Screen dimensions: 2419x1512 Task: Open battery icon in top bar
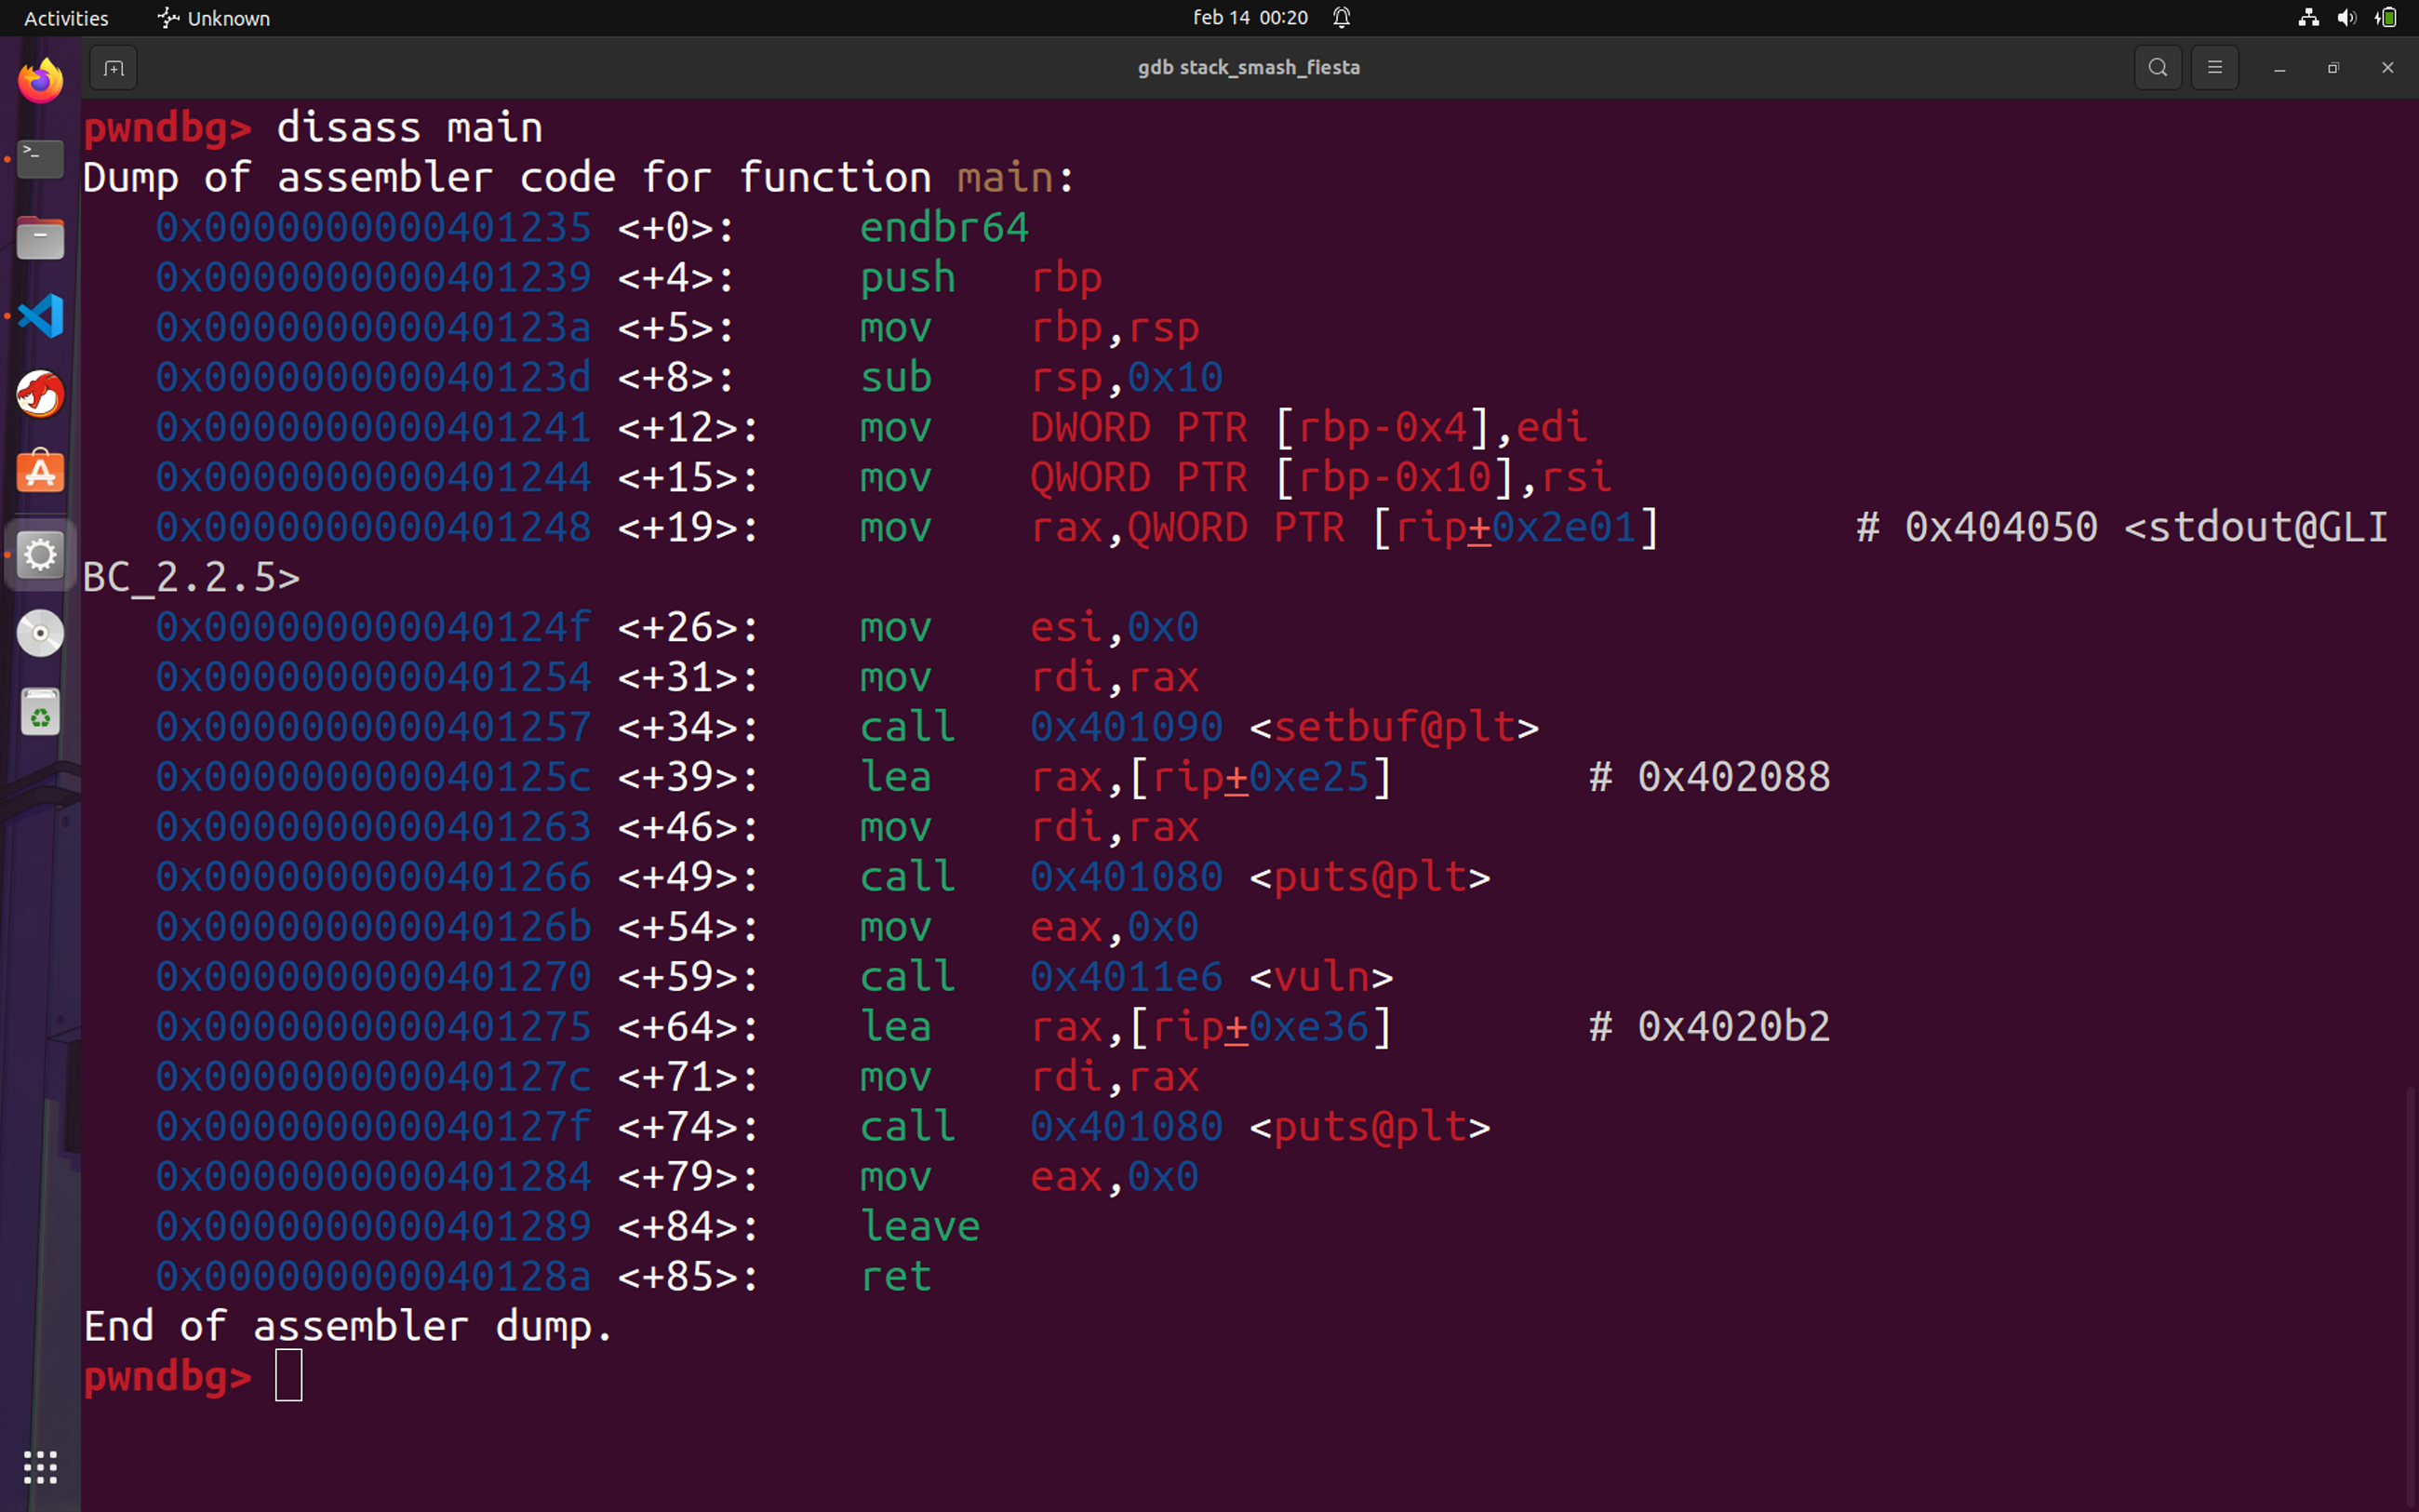pos(2387,17)
